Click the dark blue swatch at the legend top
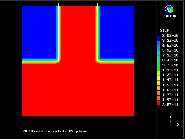 [x=159, y=38]
